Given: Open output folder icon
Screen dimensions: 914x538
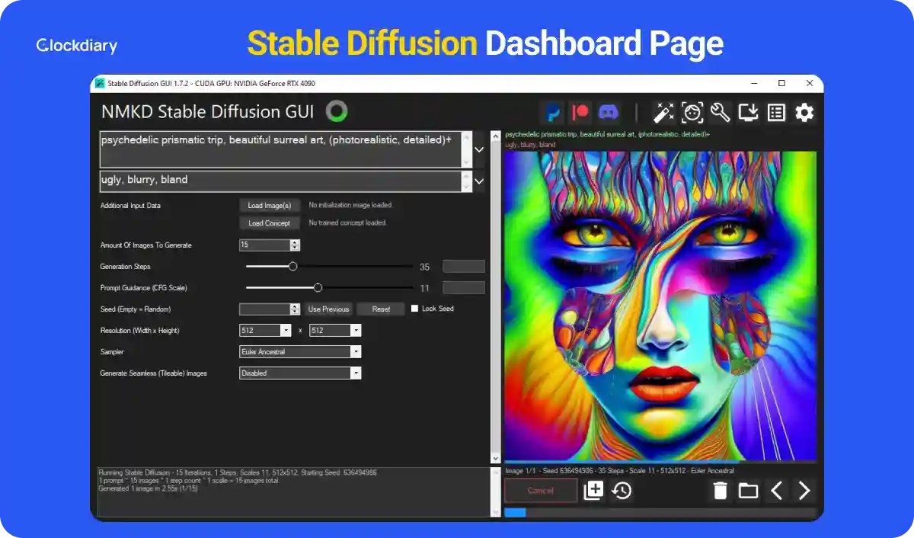Looking at the screenshot, I should [749, 491].
